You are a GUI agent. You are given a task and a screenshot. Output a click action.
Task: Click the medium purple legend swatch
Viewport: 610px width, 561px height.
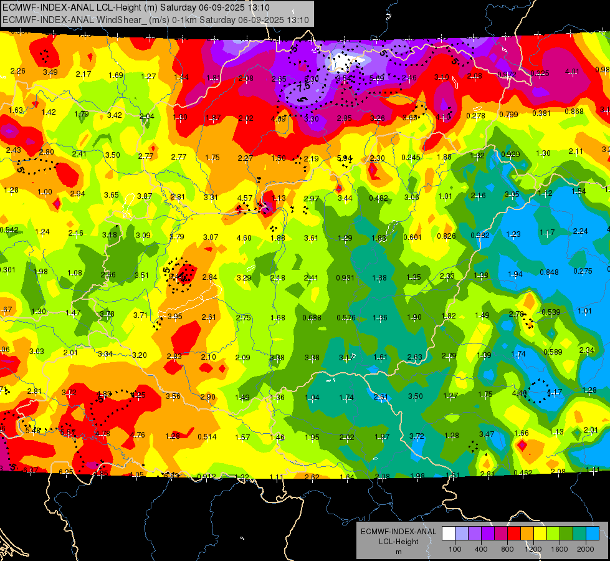(475, 534)
